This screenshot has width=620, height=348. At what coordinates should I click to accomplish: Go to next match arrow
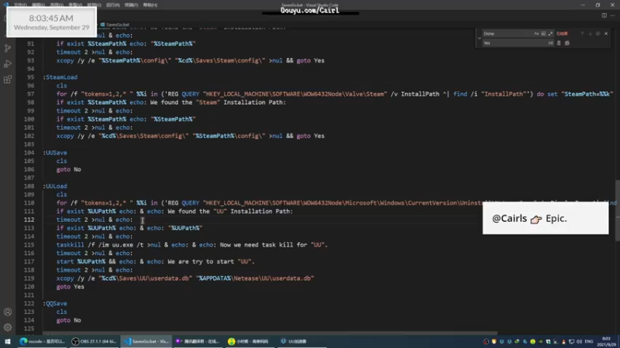click(590, 33)
